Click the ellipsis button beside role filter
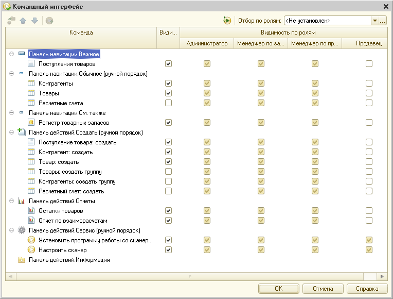This screenshot has width=393, height=299. click(x=383, y=21)
